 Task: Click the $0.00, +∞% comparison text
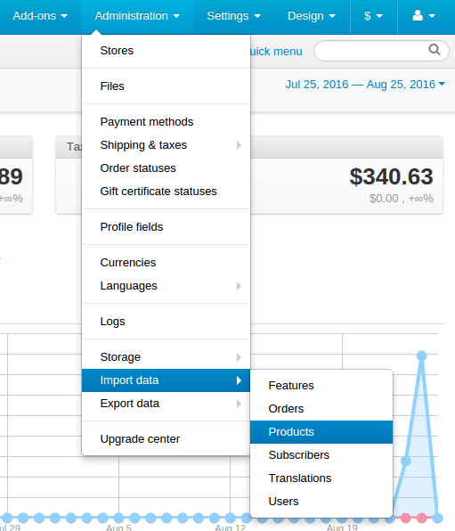tap(402, 199)
